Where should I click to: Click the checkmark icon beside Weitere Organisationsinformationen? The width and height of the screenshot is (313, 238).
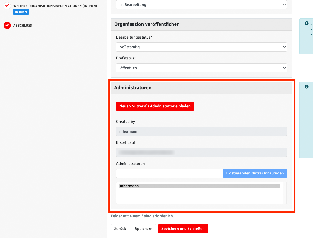coord(7,6)
